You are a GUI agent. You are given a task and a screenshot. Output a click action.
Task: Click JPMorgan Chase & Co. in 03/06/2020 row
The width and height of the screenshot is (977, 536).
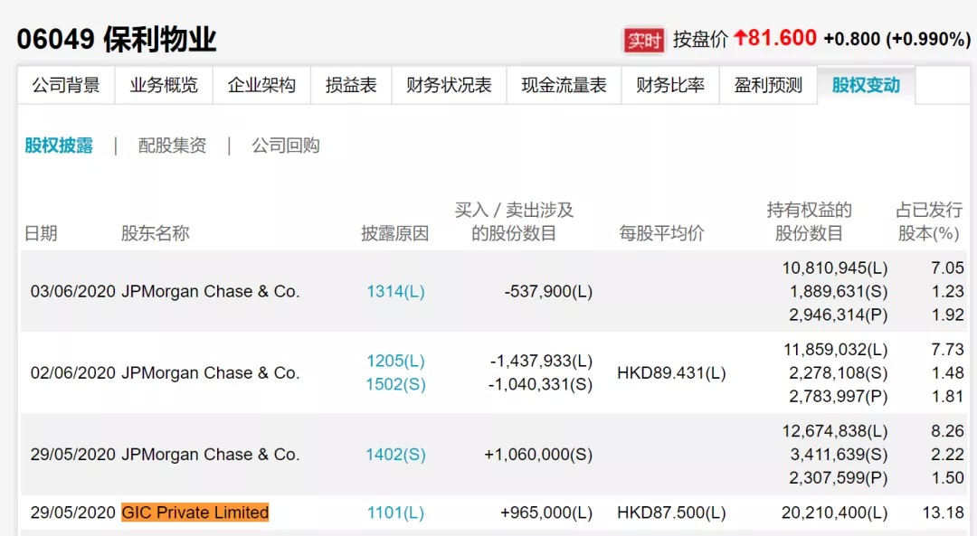pyautogui.click(x=211, y=291)
